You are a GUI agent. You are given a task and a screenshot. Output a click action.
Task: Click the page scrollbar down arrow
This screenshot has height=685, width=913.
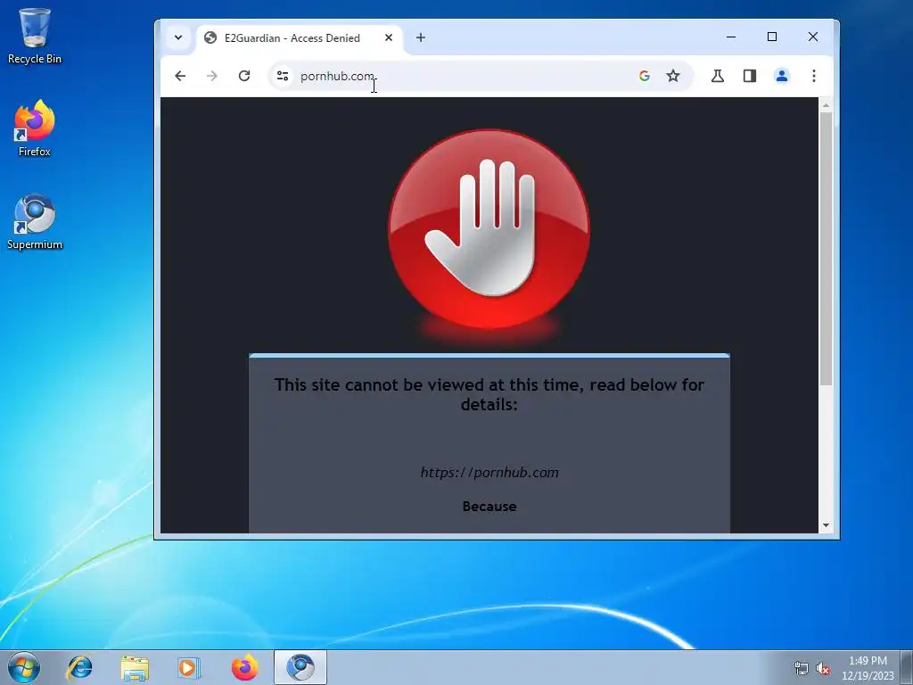(x=825, y=525)
